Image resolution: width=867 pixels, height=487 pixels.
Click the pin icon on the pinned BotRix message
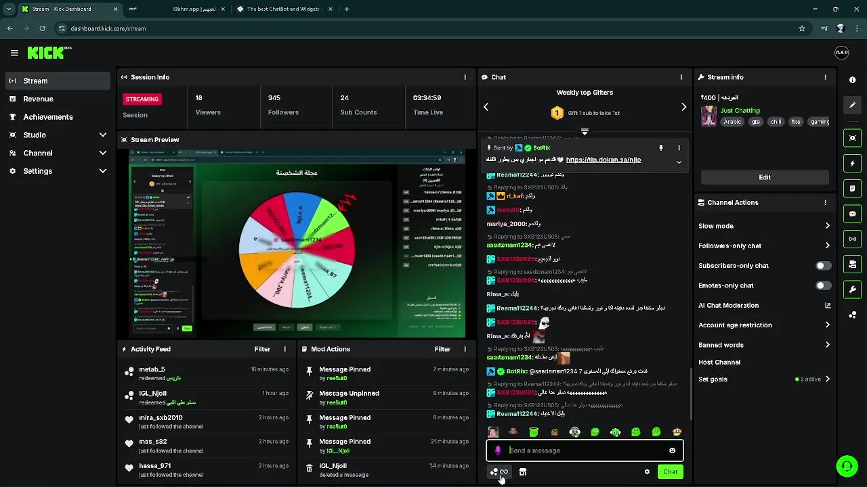click(661, 147)
